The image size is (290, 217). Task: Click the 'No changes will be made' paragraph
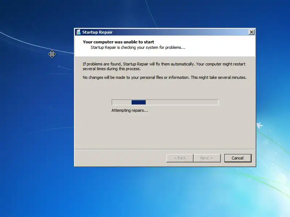[x=165, y=77]
